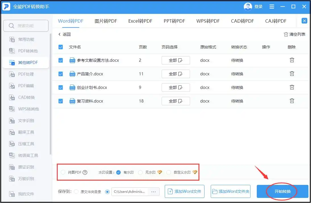Select 无水印 watermark option
This screenshot has height=203, width=311.
point(140,172)
